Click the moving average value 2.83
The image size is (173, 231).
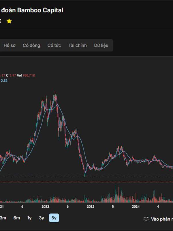point(4,81)
